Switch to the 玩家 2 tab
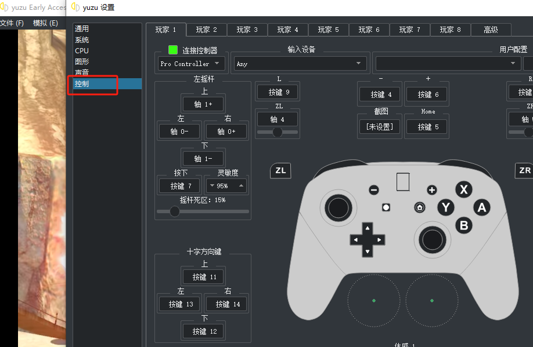The width and height of the screenshot is (533, 347). pos(206,30)
